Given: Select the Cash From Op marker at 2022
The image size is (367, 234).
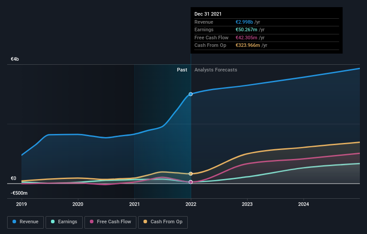Looking at the screenshot, I should click(x=191, y=174).
